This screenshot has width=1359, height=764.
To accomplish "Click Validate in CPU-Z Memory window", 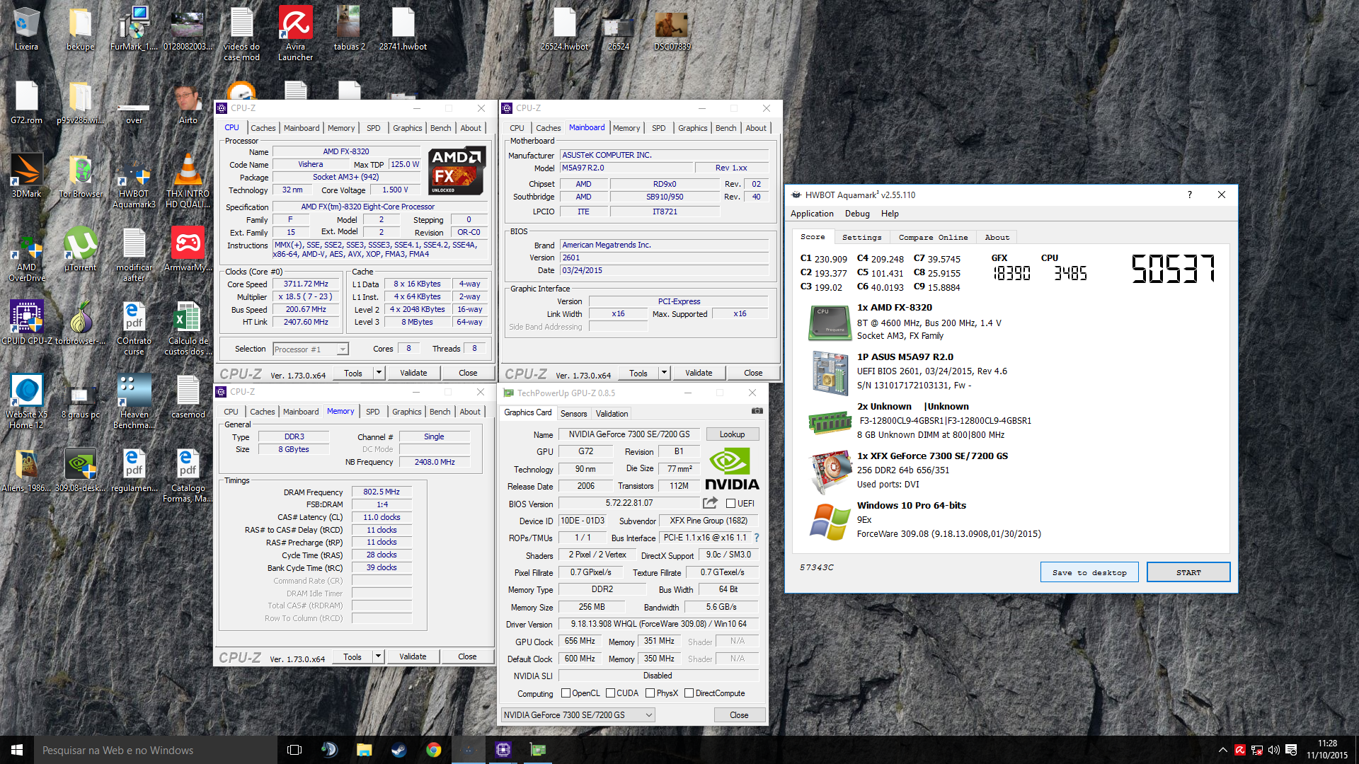I will click(x=413, y=656).
